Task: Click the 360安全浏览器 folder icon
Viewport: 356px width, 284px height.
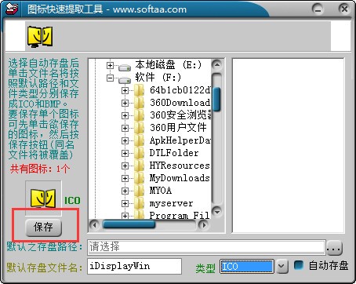Action: (140, 115)
